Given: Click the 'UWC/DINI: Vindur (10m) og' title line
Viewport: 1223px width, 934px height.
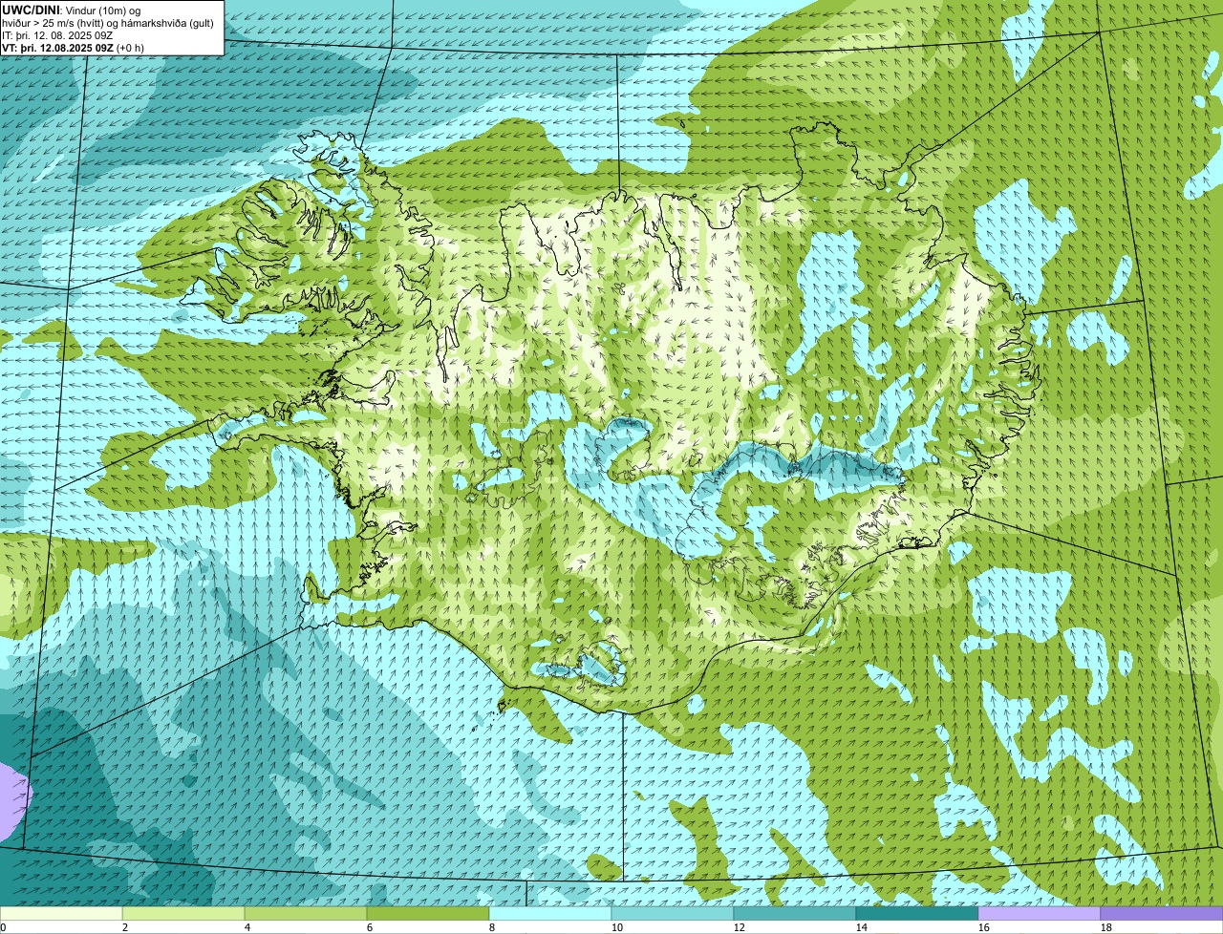Looking at the screenshot, I should click(x=71, y=10).
